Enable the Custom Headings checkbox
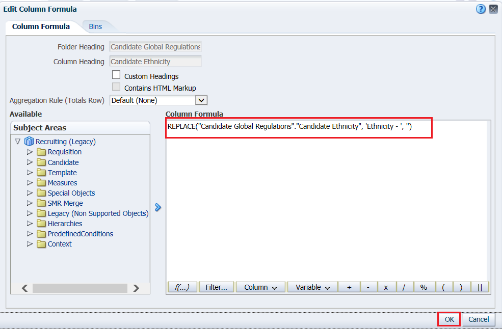 coord(116,75)
